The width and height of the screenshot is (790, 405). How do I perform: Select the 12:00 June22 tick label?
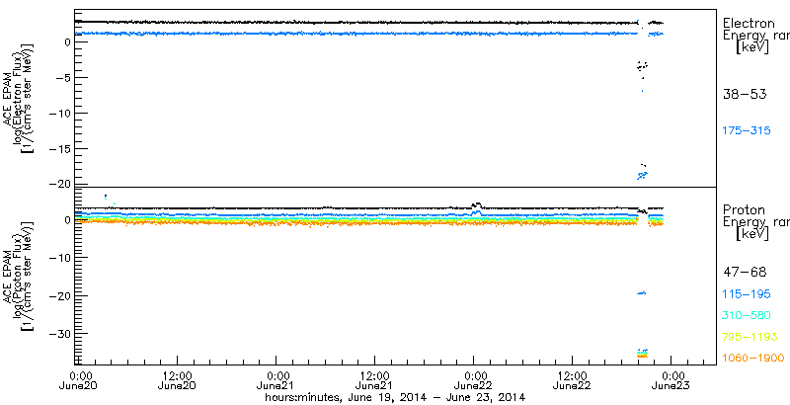[573, 380]
